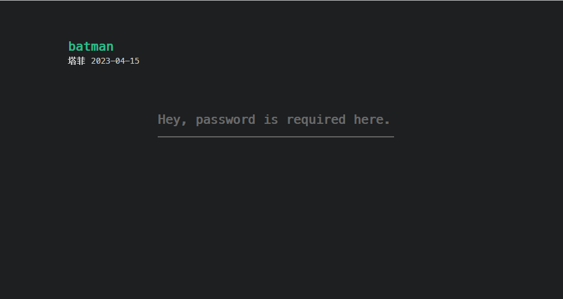Click the 塔菲 label before the date

76,61
